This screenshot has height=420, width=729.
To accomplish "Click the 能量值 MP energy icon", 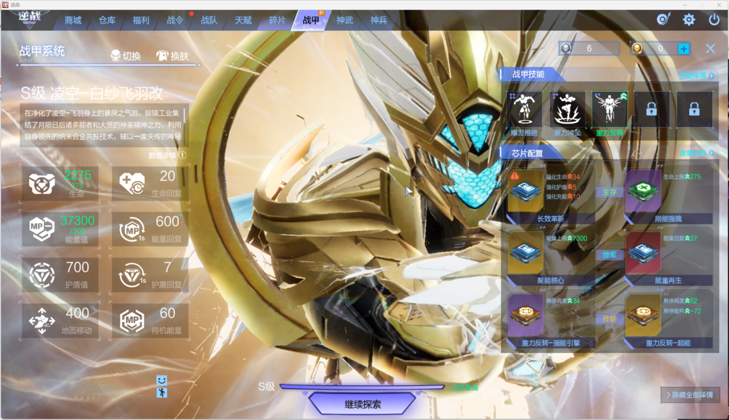I will 42,229.
